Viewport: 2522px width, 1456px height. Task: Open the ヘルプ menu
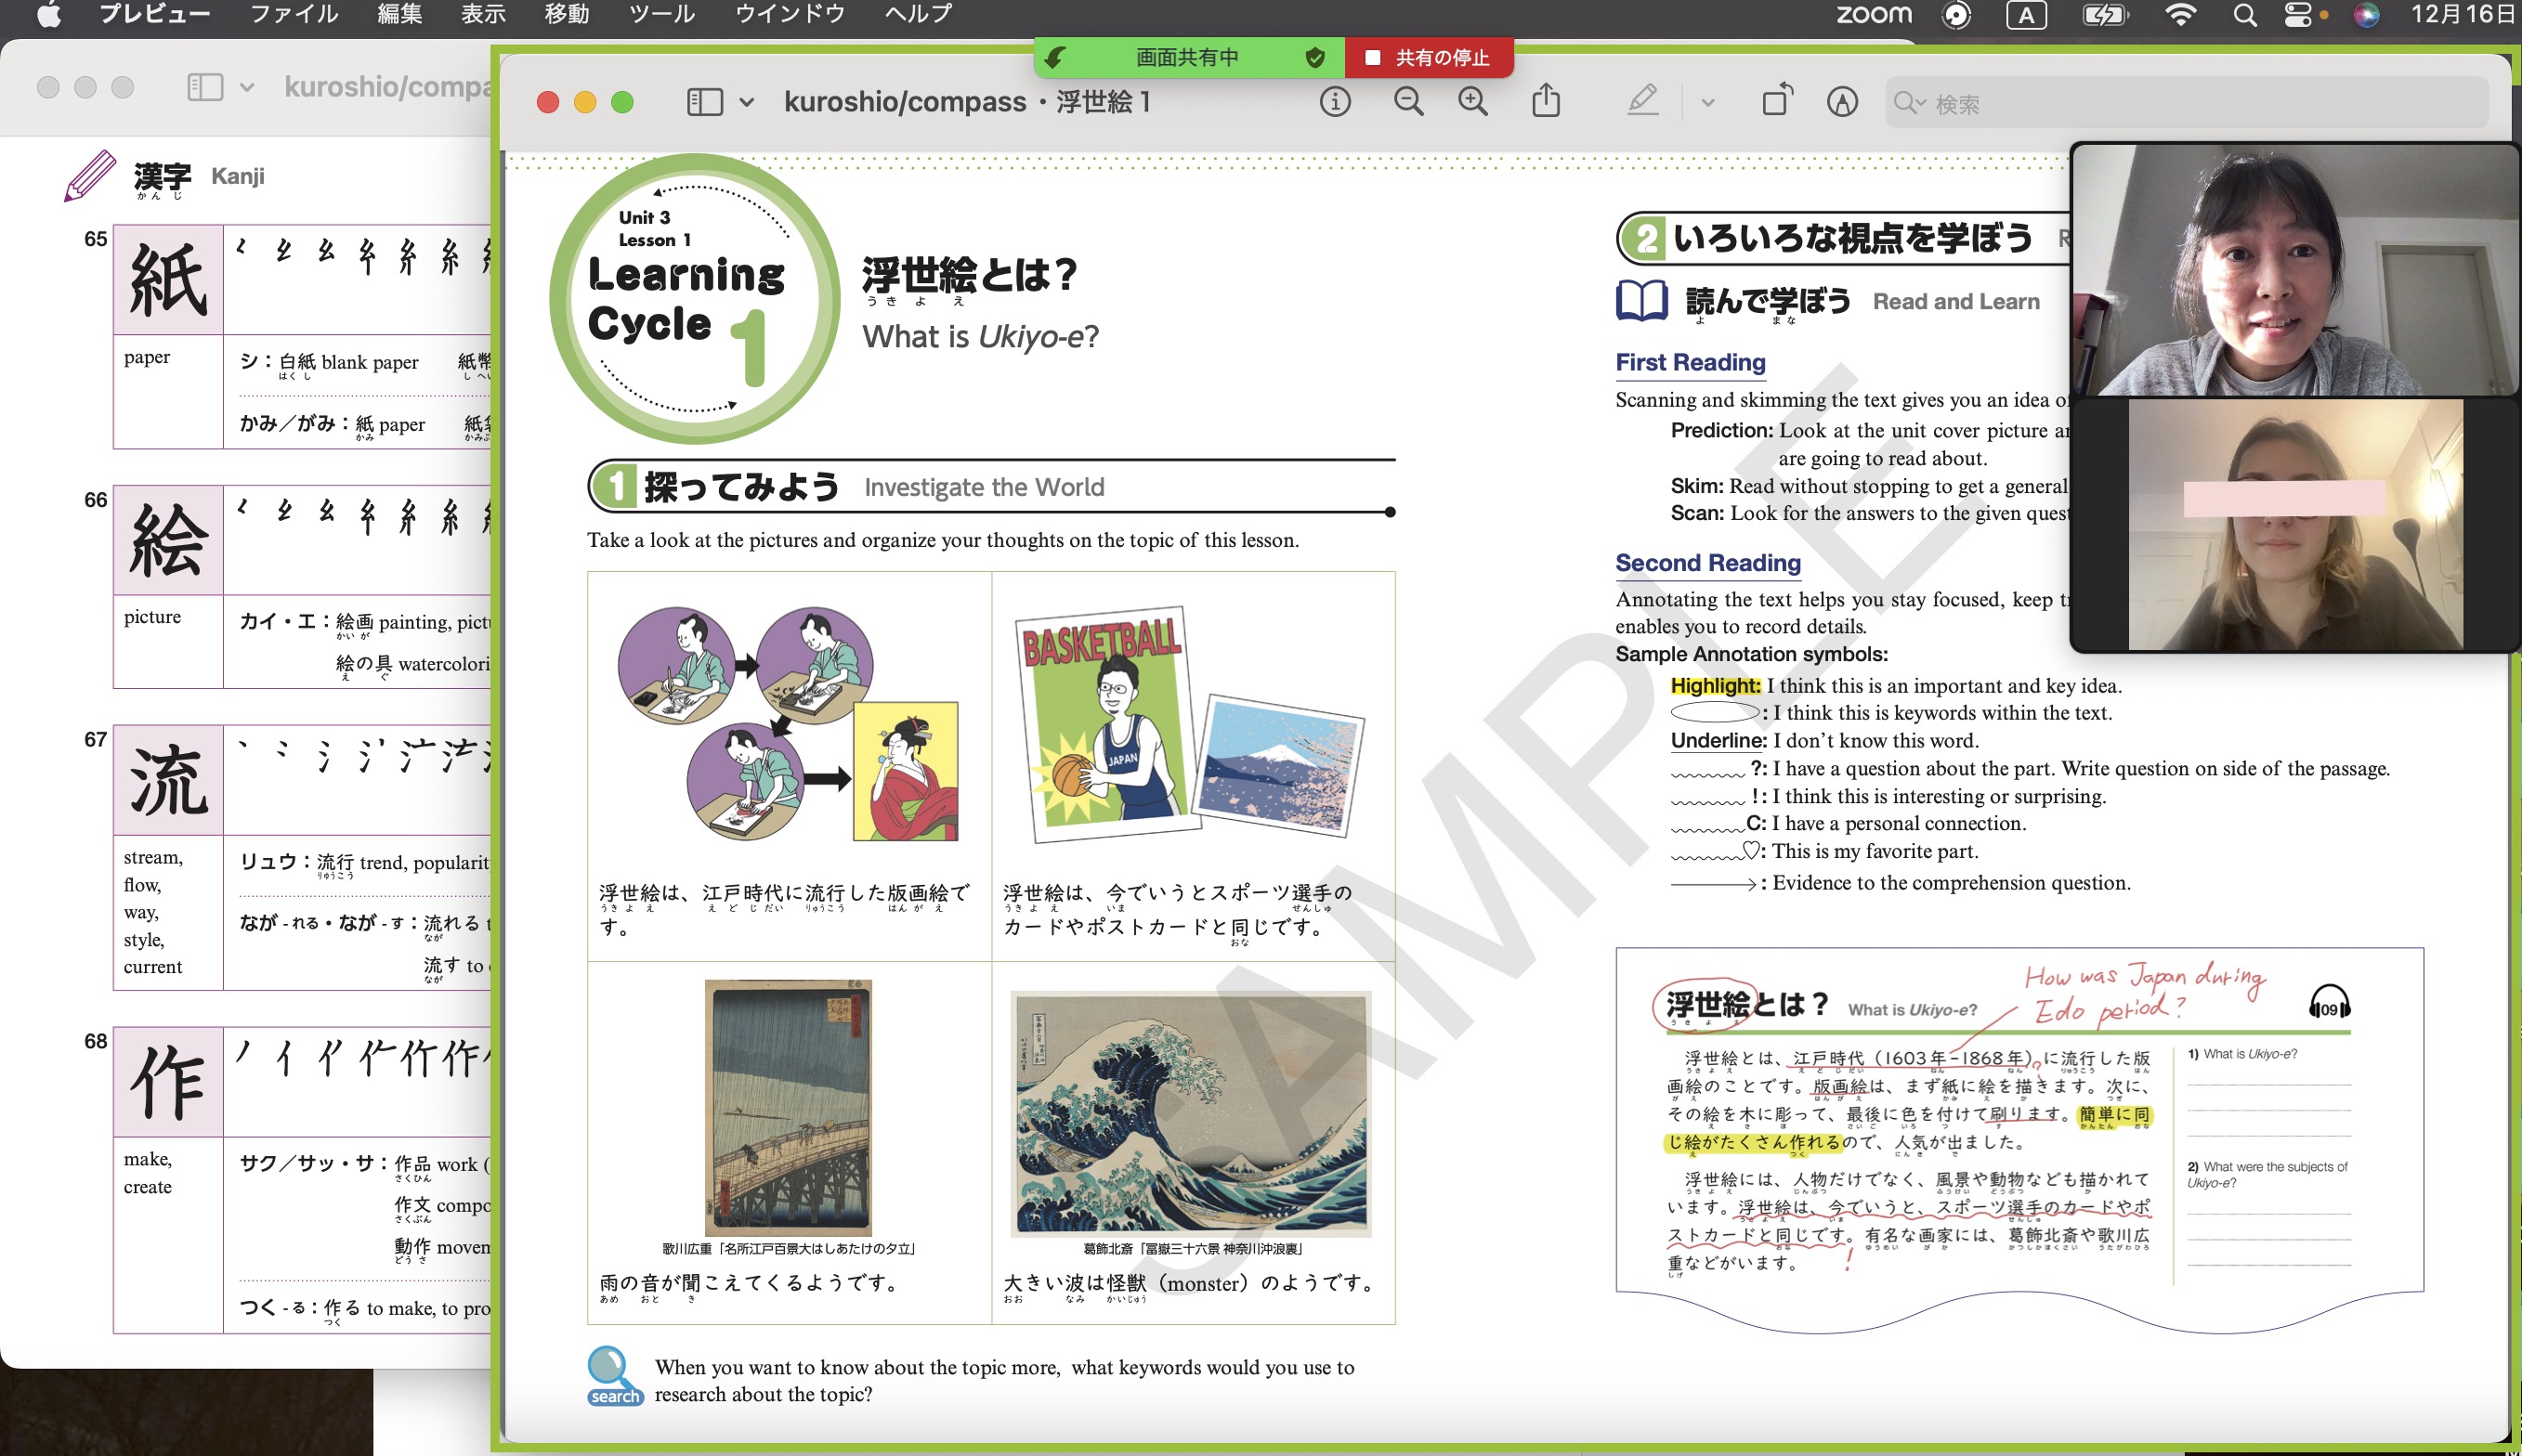point(918,14)
